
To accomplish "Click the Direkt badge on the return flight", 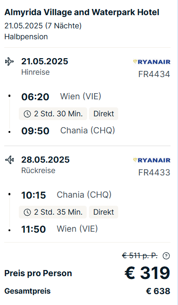I will [104, 212].
